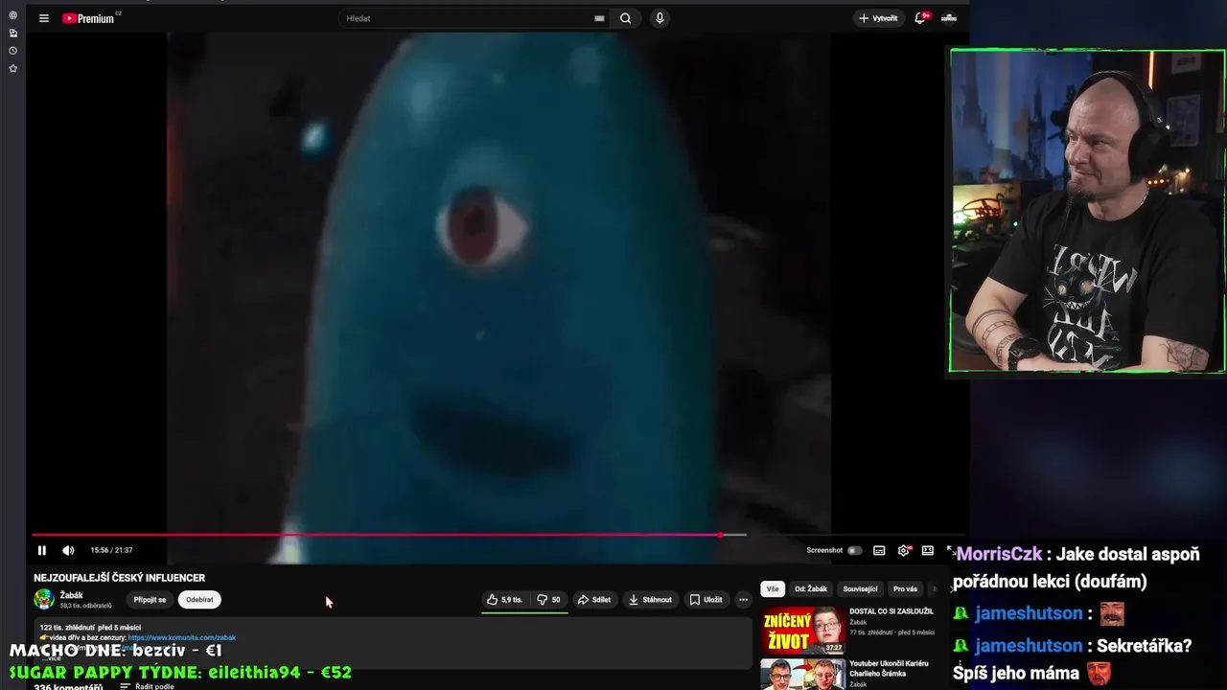
Task: Open browser sidebar bookmarks star icon
Action: tap(13, 69)
